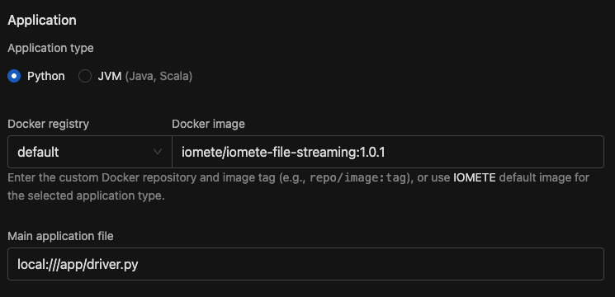615x297 pixels.
Task: Select the JVM radio button
Action: [x=85, y=76]
